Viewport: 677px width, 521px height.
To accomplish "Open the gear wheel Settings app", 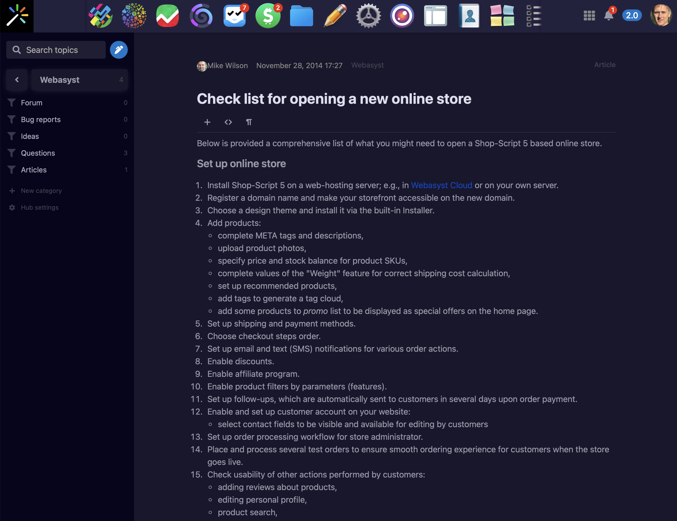I will pyautogui.click(x=369, y=15).
